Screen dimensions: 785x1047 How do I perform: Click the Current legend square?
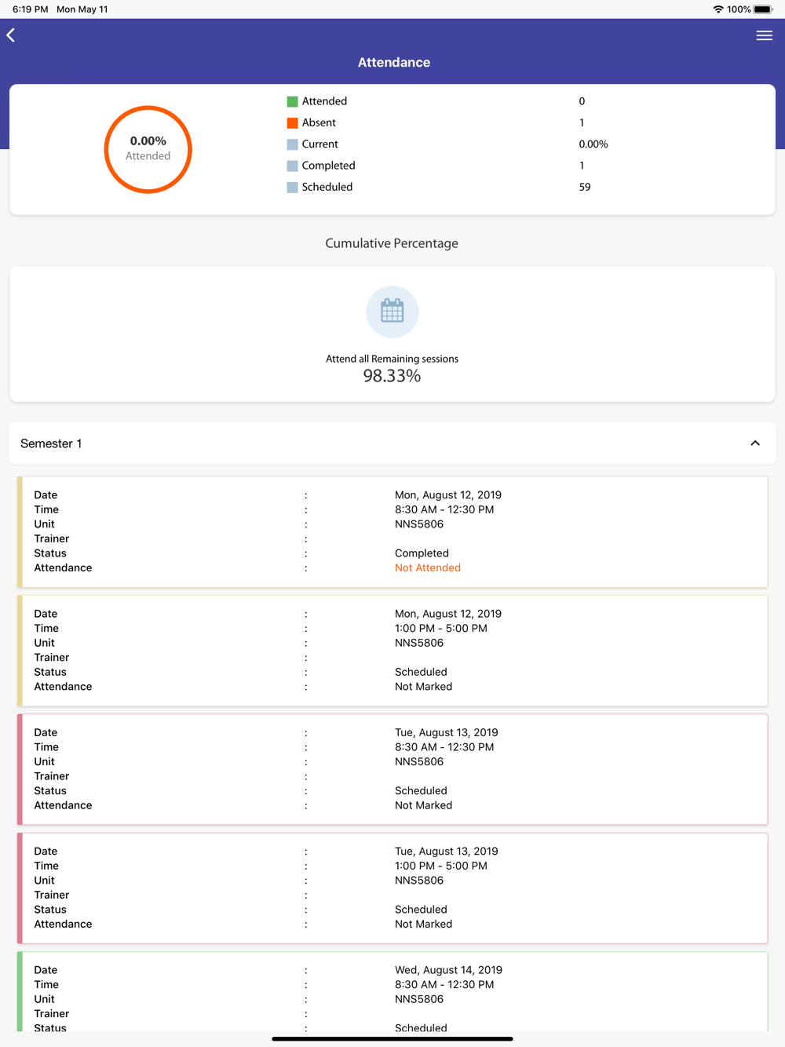(292, 144)
